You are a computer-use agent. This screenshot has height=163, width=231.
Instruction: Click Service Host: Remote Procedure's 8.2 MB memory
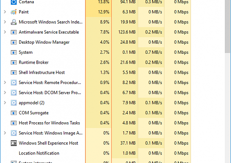[129, 83]
